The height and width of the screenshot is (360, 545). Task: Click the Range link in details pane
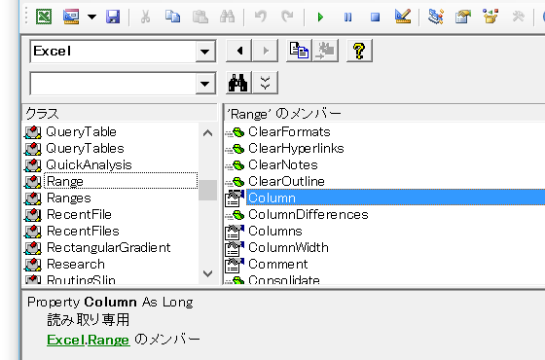tap(108, 340)
